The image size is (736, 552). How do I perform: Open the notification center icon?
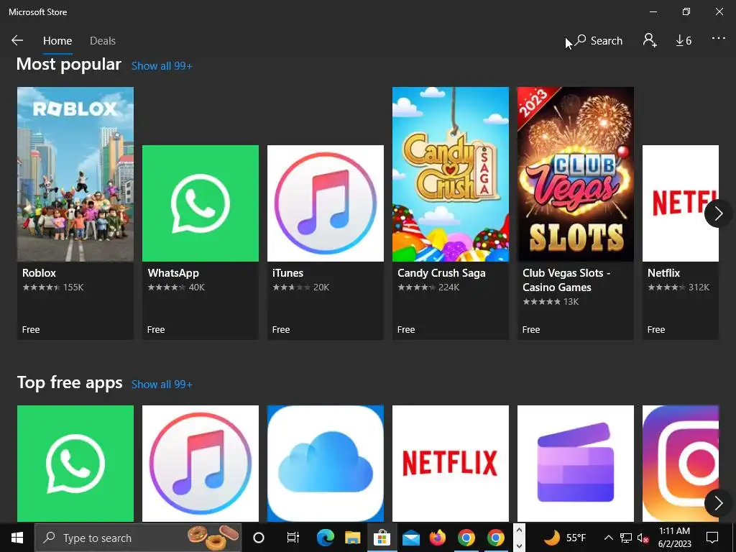point(712,538)
